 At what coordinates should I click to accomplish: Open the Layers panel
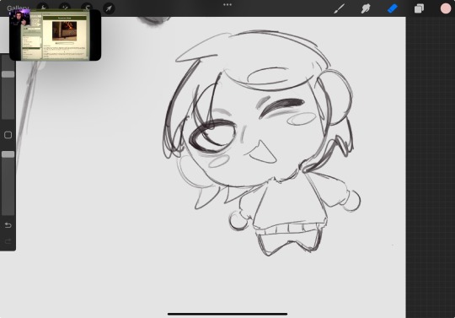click(419, 8)
